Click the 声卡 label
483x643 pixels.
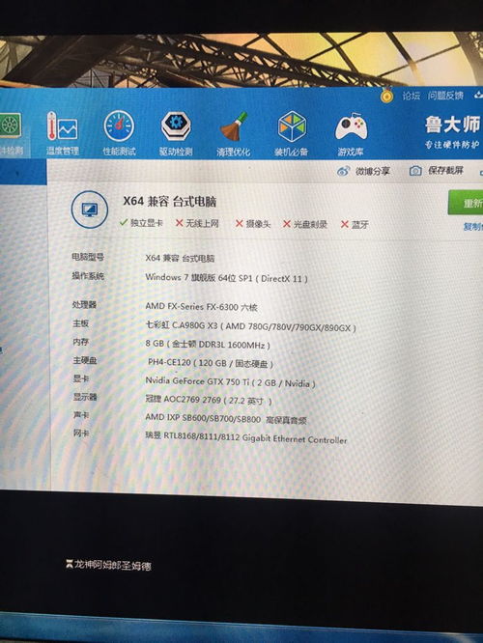point(81,415)
